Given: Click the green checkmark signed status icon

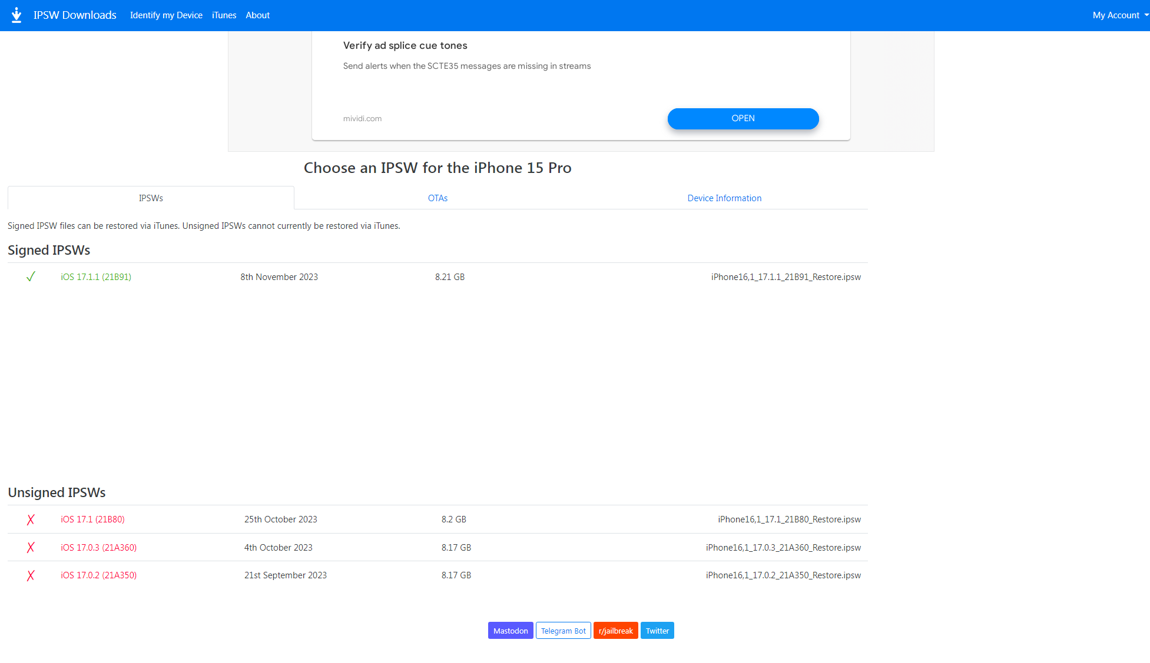Looking at the screenshot, I should [x=31, y=276].
